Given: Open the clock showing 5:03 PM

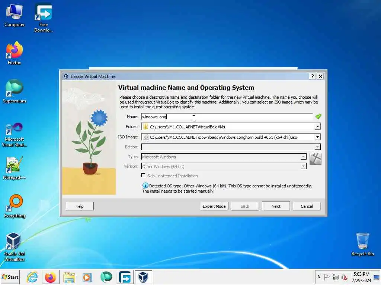Looking at the screenshot, I should coord(361,277).
